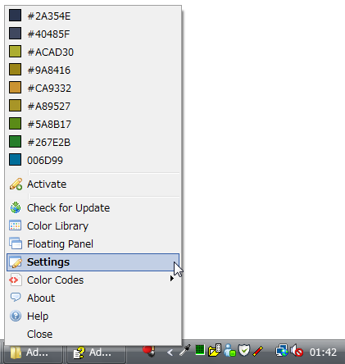The width and height of the screenshot is (345, 364).
Task: Click the Help question mark icon
Action: point(16,316)
